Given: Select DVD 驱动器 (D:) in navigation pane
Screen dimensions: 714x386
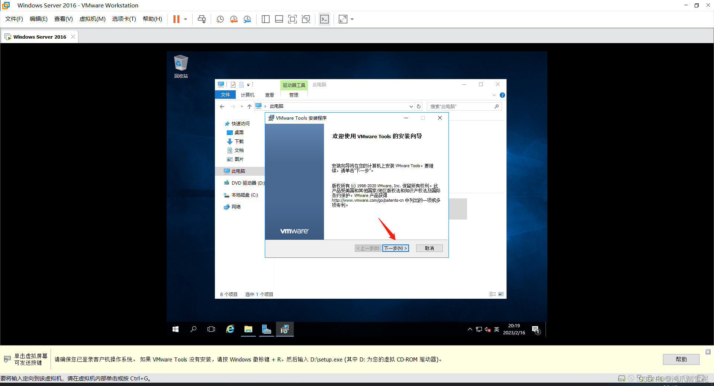Looking at the screenshot, I should 244,183.
